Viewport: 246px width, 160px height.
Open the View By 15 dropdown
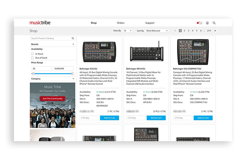coord(128,31)
